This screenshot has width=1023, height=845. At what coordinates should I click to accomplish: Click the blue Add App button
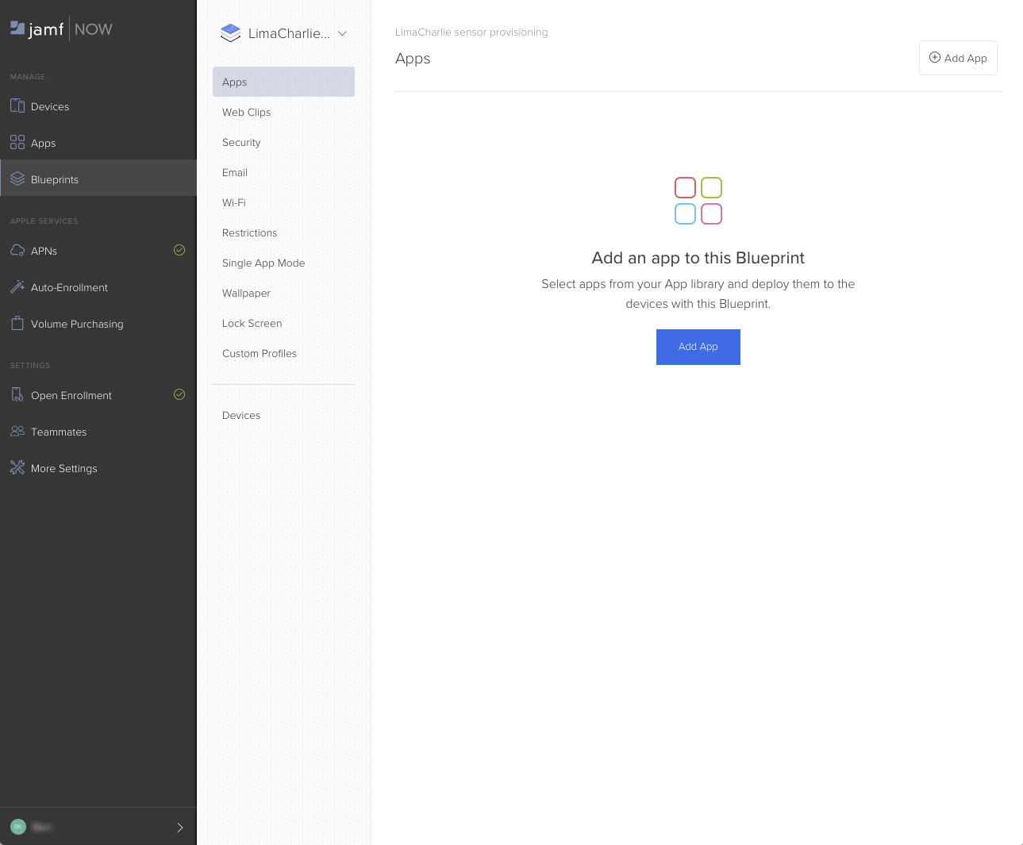[698, 347]
